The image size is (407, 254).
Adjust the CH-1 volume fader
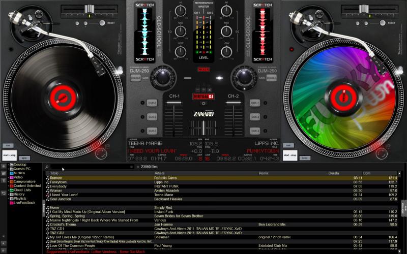tap(173, 103)
